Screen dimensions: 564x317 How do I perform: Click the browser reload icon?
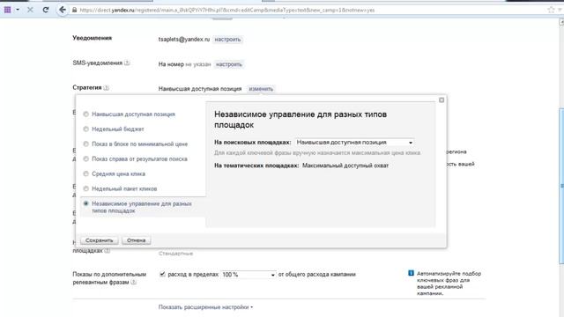pyautogui.click(x=45, y=10)
